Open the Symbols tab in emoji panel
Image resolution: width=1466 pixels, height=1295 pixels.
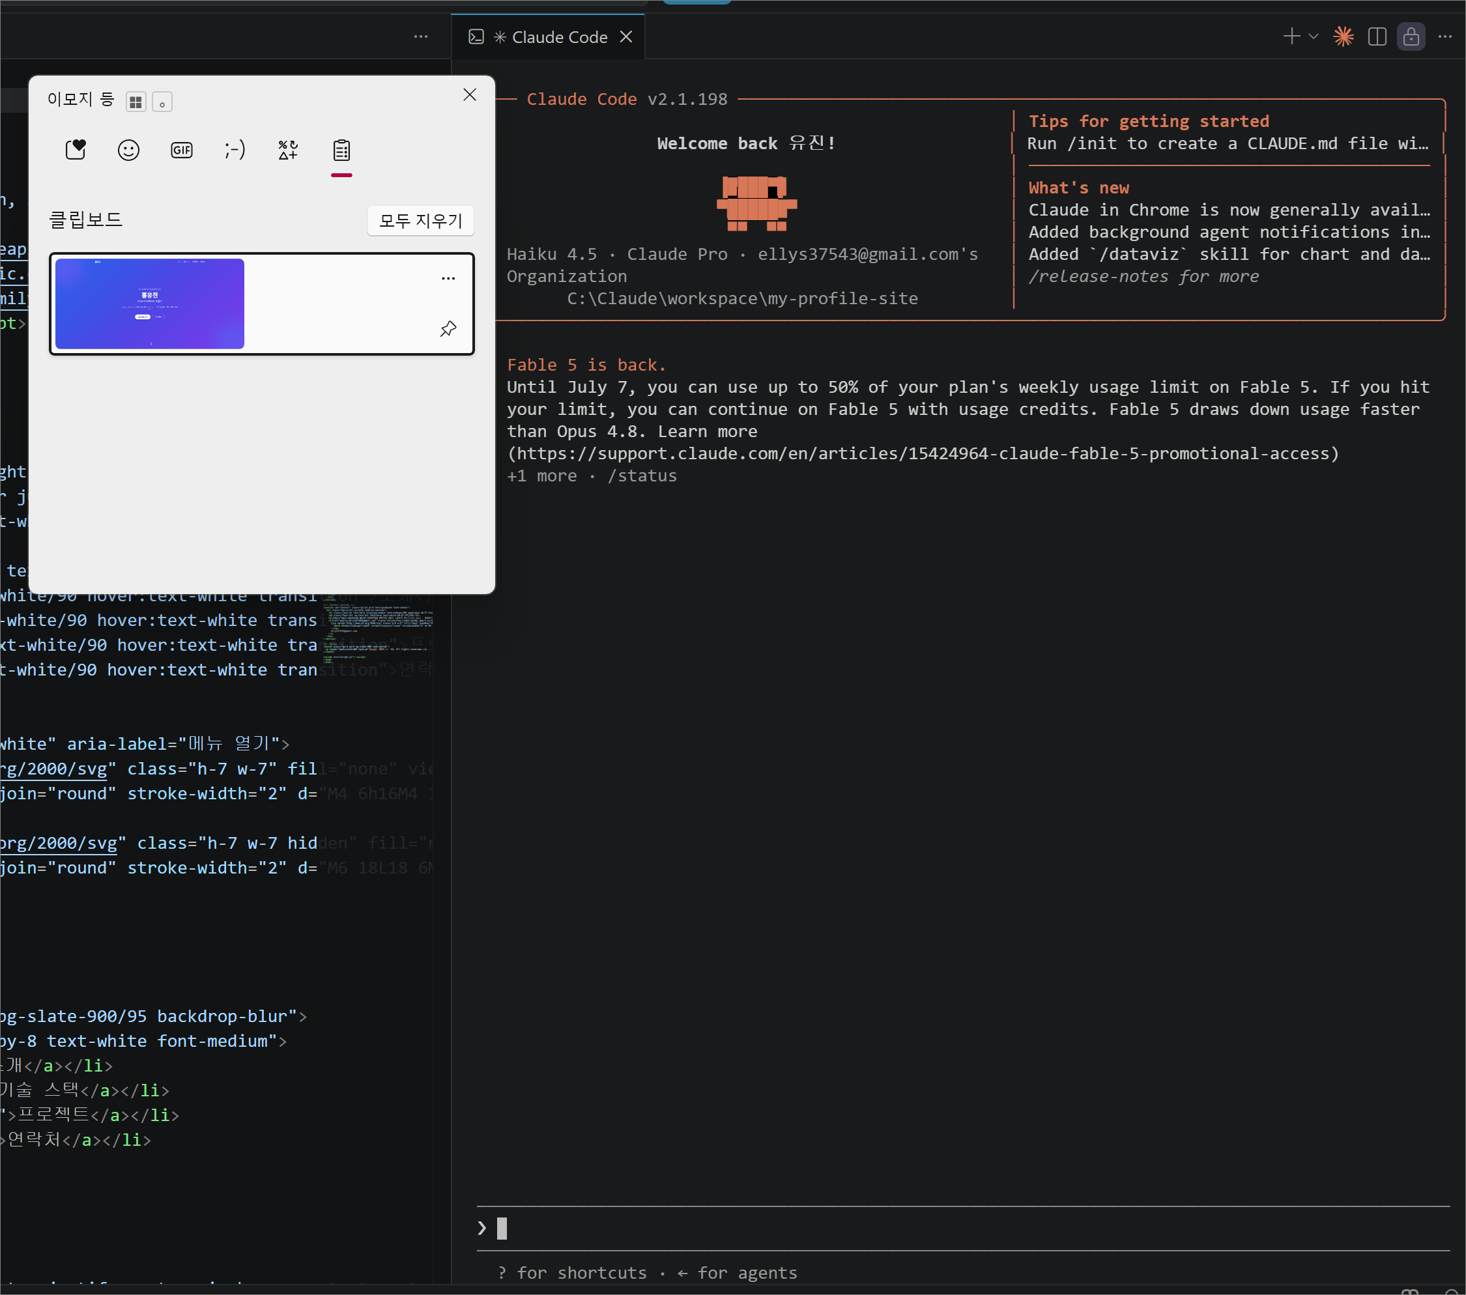287,150
